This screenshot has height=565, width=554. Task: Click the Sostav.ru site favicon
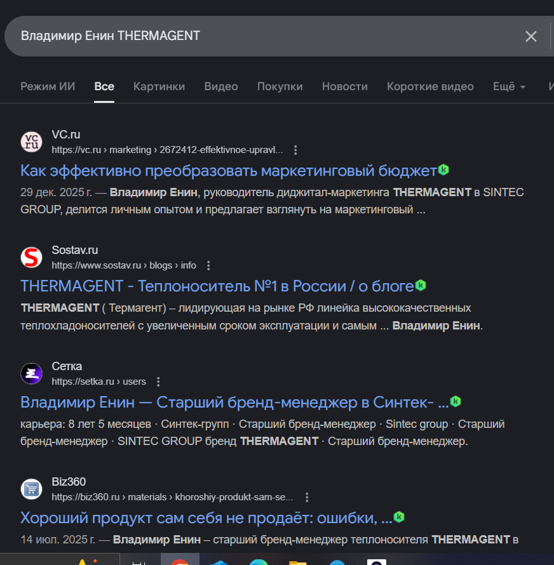pyautogui.click(x=31, y=257)
